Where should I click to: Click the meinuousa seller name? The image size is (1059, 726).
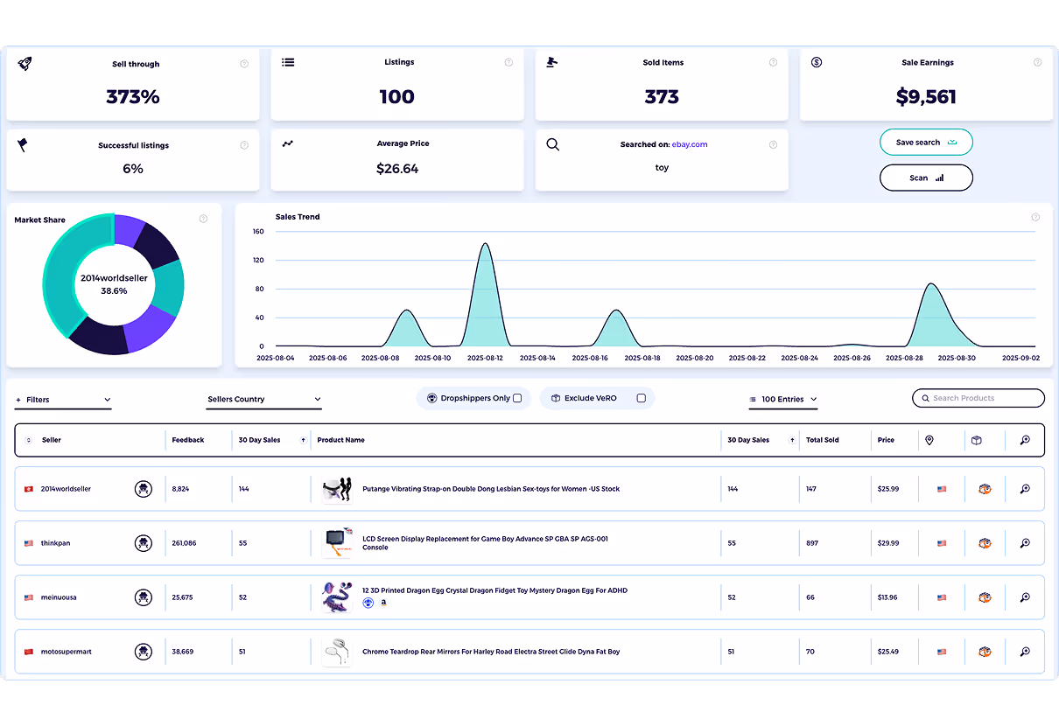point(59,597)
